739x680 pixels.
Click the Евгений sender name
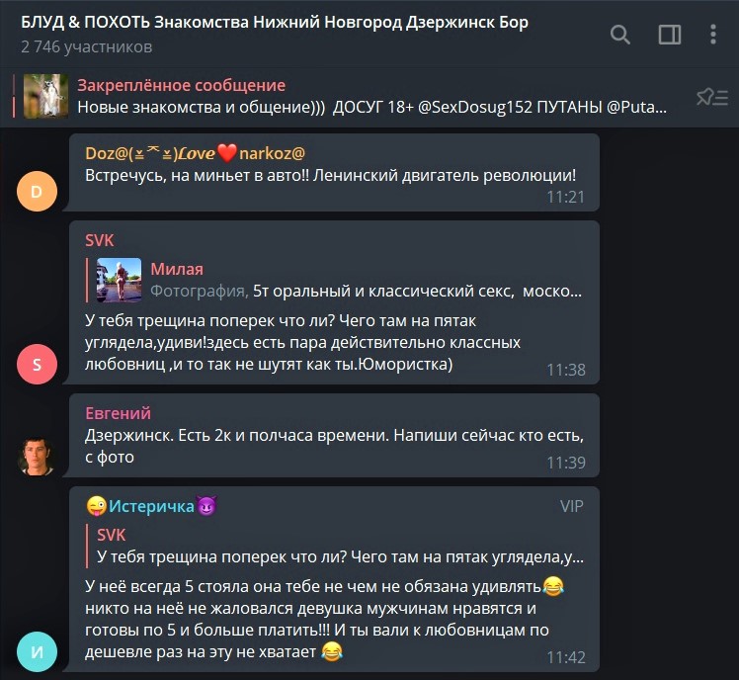pos(118,413)
